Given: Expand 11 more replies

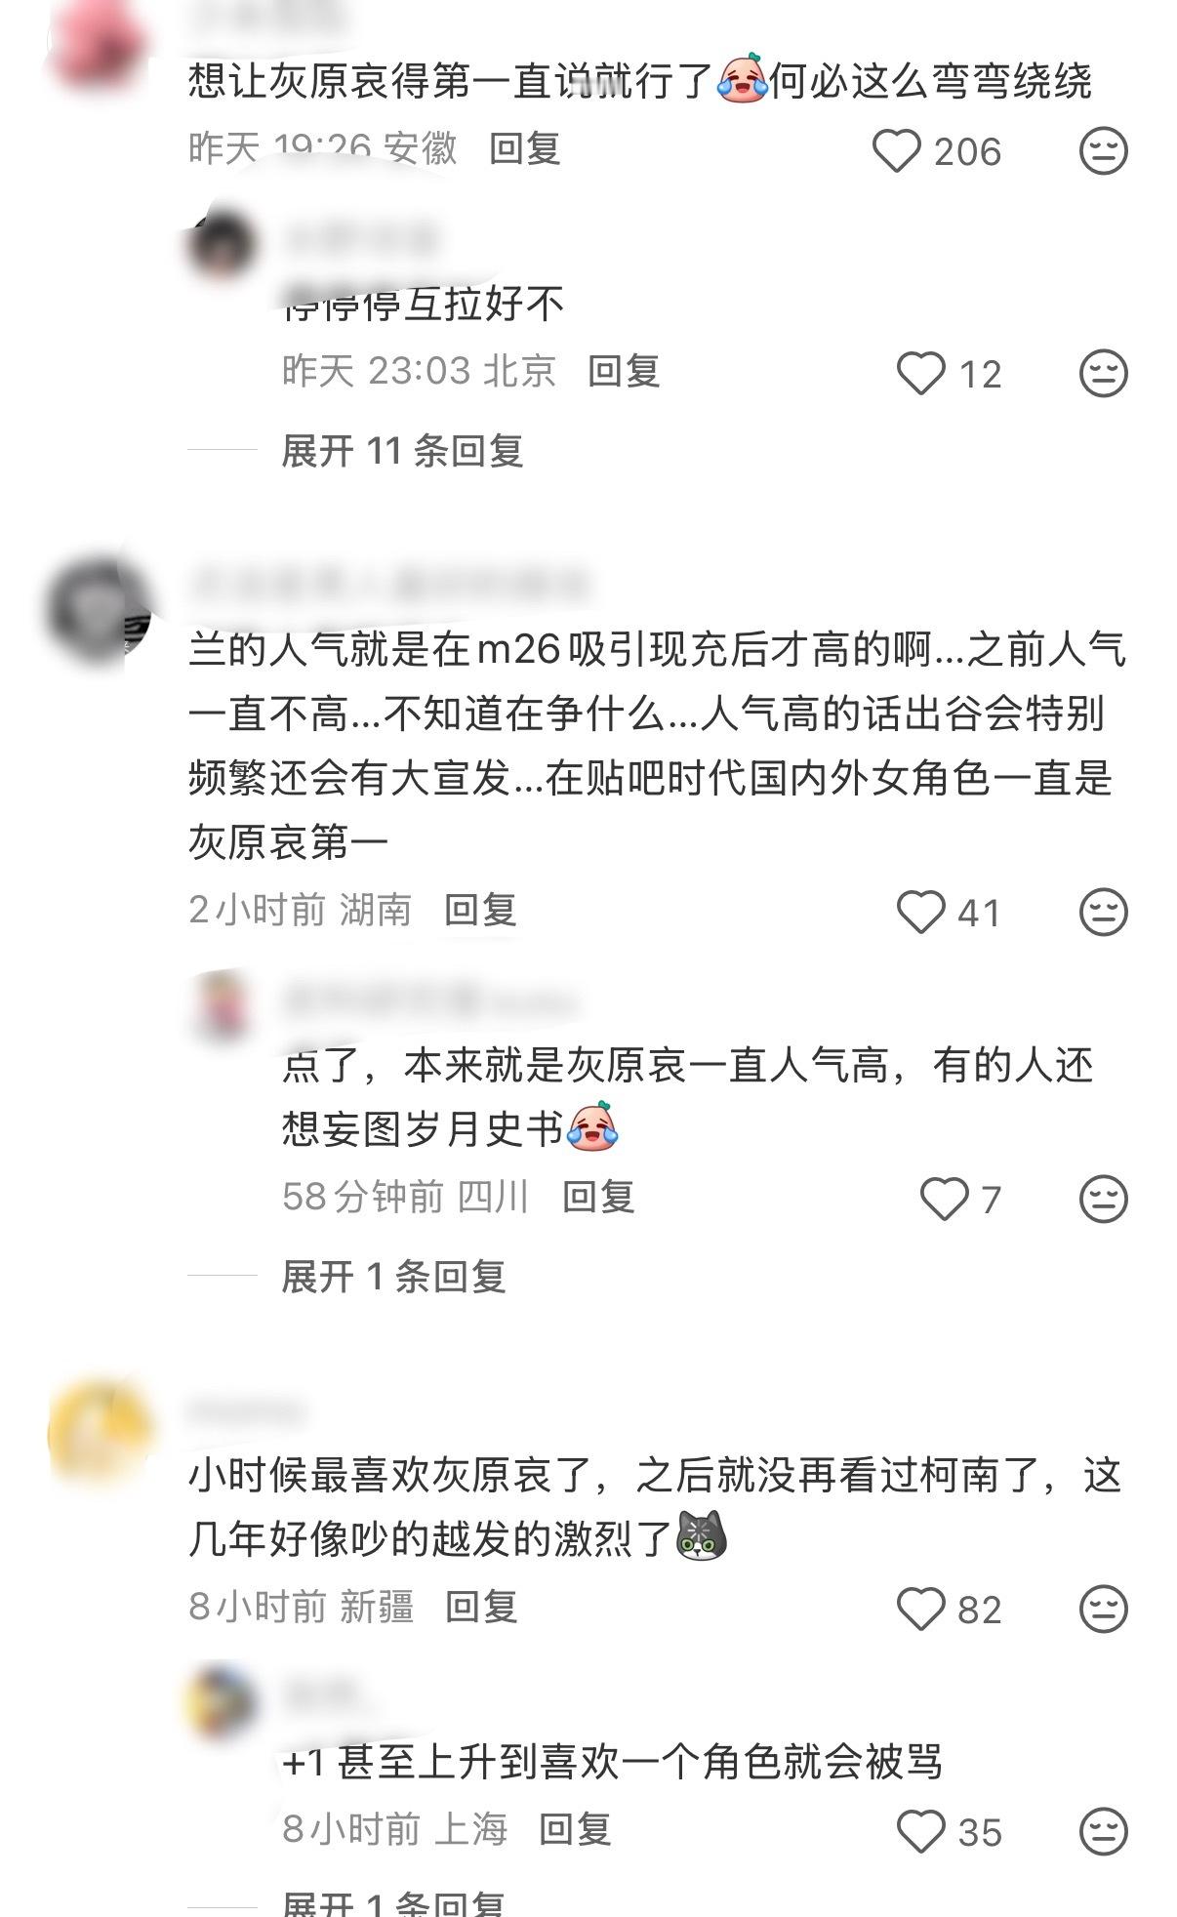Looking at the screenshot, I should pos(402,451).
